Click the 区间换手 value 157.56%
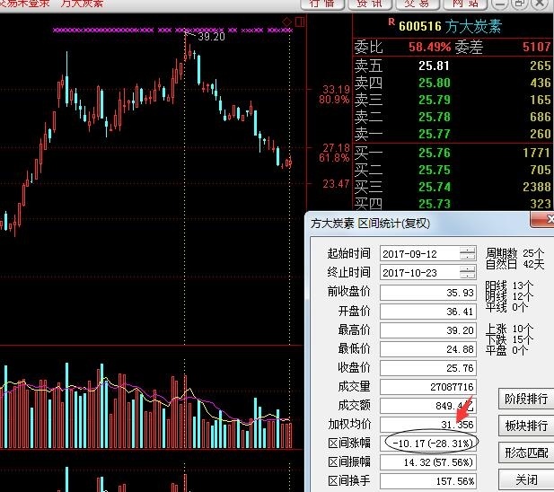Viewport: 554px width, 492px height. point(428,481)
